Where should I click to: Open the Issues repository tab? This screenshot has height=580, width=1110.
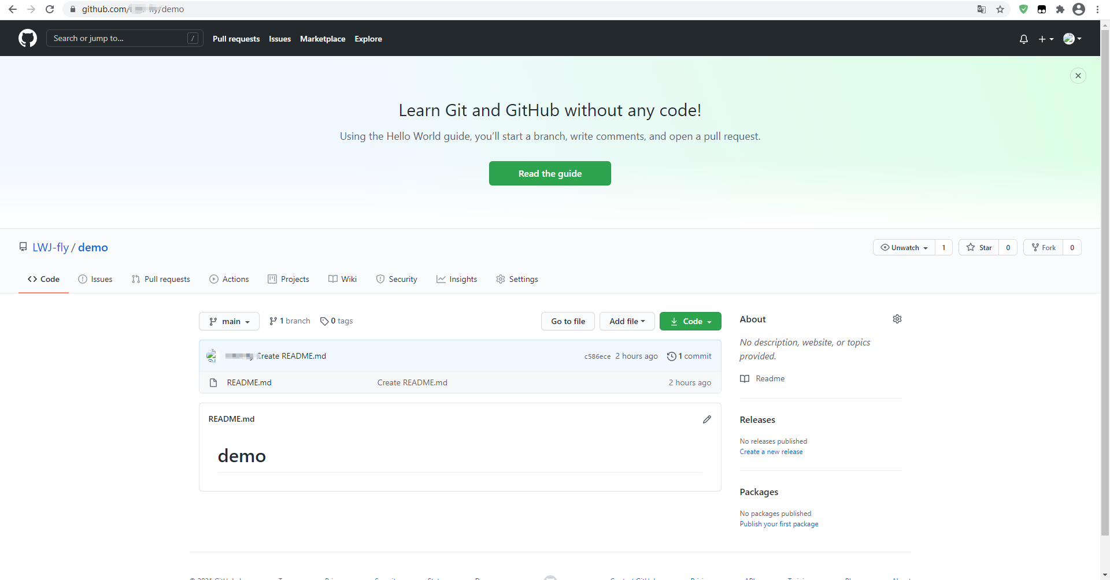coord(95,279)
